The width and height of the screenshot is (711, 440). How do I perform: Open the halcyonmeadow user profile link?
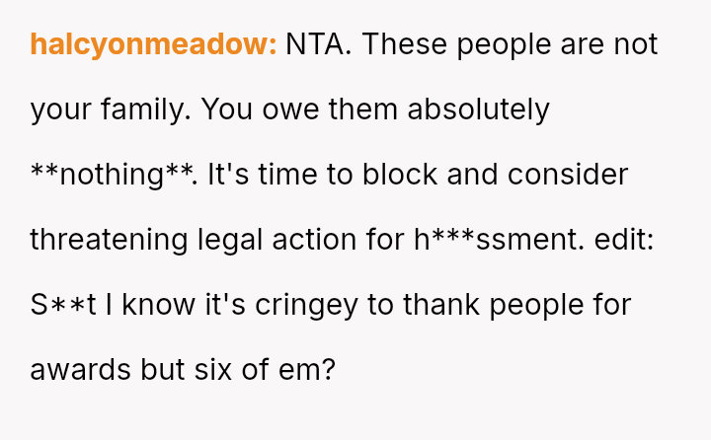point(153,45)
